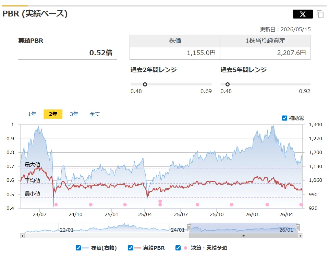Uncheck the 実績PBR series checkbox
This screenshot has width=329, height=258.
(x=130, y=248)
